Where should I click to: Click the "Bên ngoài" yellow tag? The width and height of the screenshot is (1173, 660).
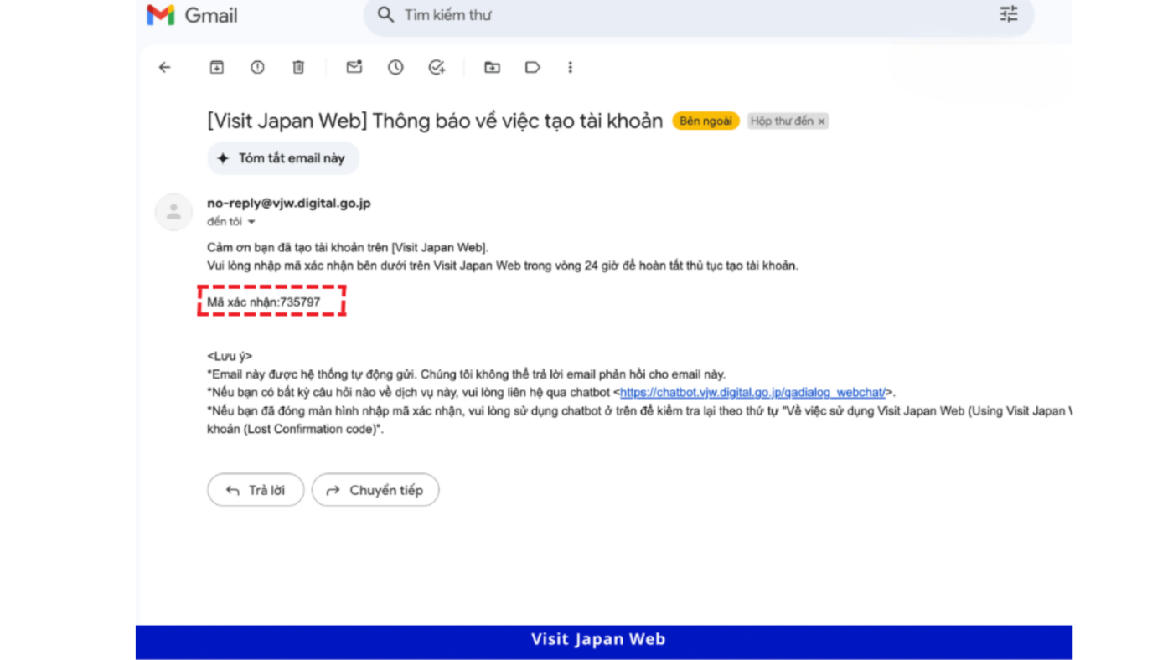[x=705, y=121]
